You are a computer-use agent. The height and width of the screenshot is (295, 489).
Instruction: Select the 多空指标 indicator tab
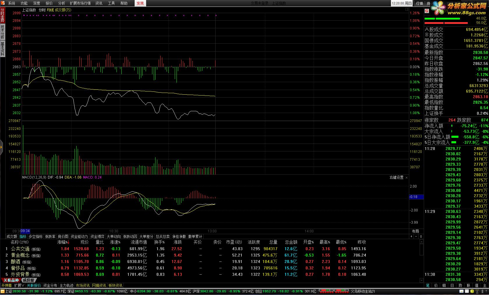pyautogui.click(x=36, y=236)
